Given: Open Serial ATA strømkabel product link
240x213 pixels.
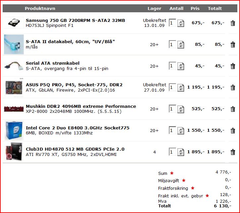Looking at the screenshot, I should click(x=53, y=63).
